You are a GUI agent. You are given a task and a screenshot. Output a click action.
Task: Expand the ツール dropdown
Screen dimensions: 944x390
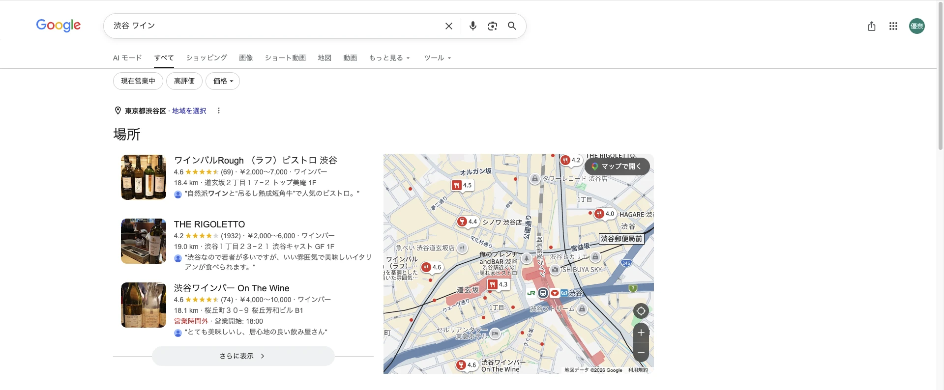click(438, 58)
